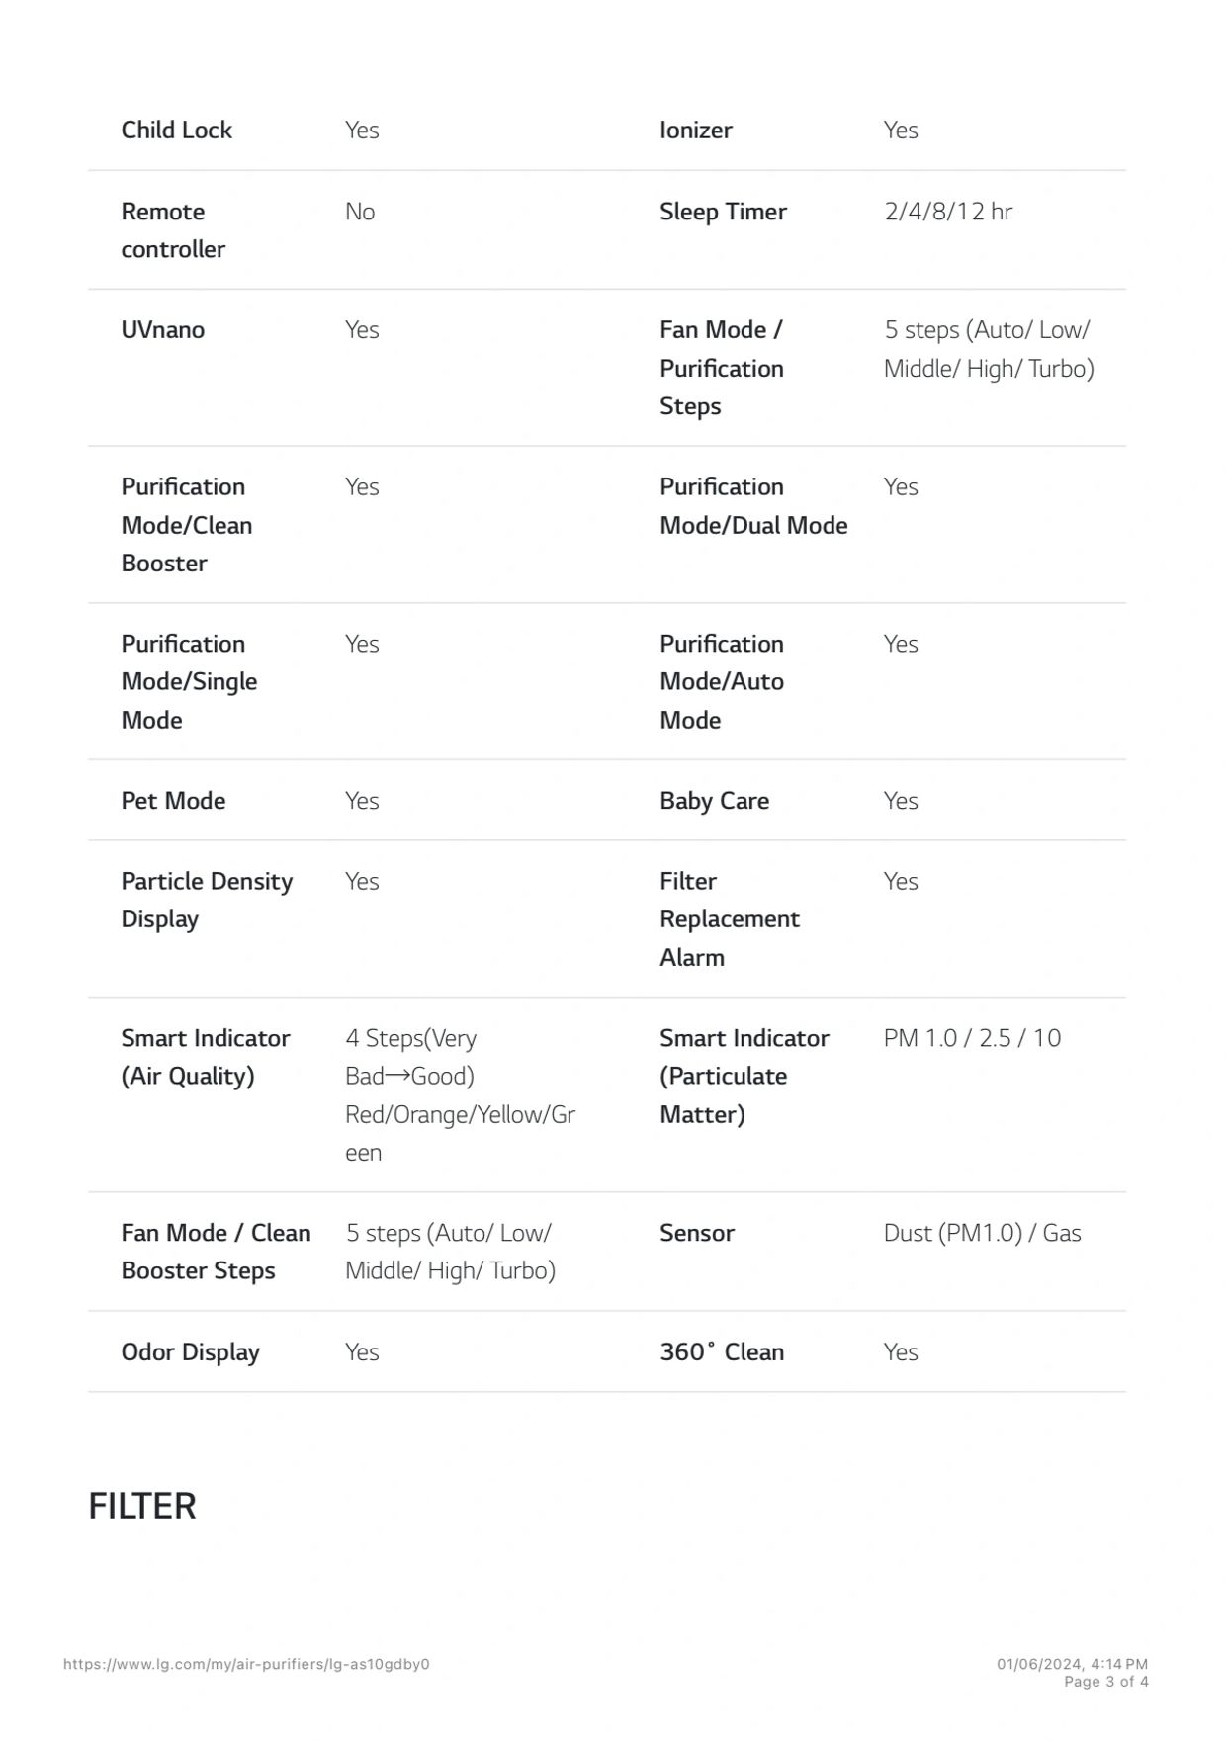This screenshot has width=1226, height=1741.
Task: Click the FILTER section heading
Action: (142, 1506)
